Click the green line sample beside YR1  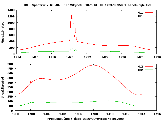[x=149, y=16]
